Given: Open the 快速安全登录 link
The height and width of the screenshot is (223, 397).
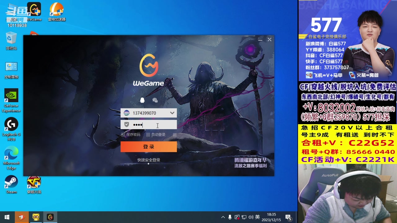Looking at the screenshot, I should pos(149,160).
